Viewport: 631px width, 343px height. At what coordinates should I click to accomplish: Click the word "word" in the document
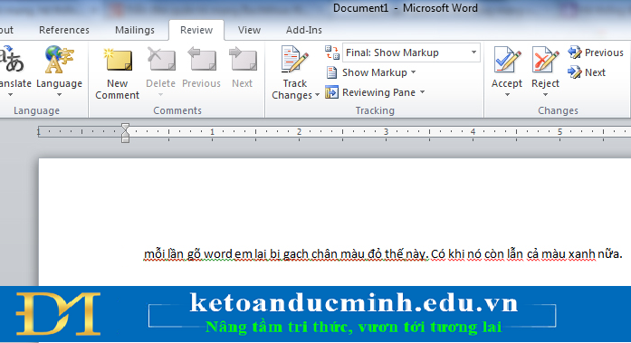point(218,254)
